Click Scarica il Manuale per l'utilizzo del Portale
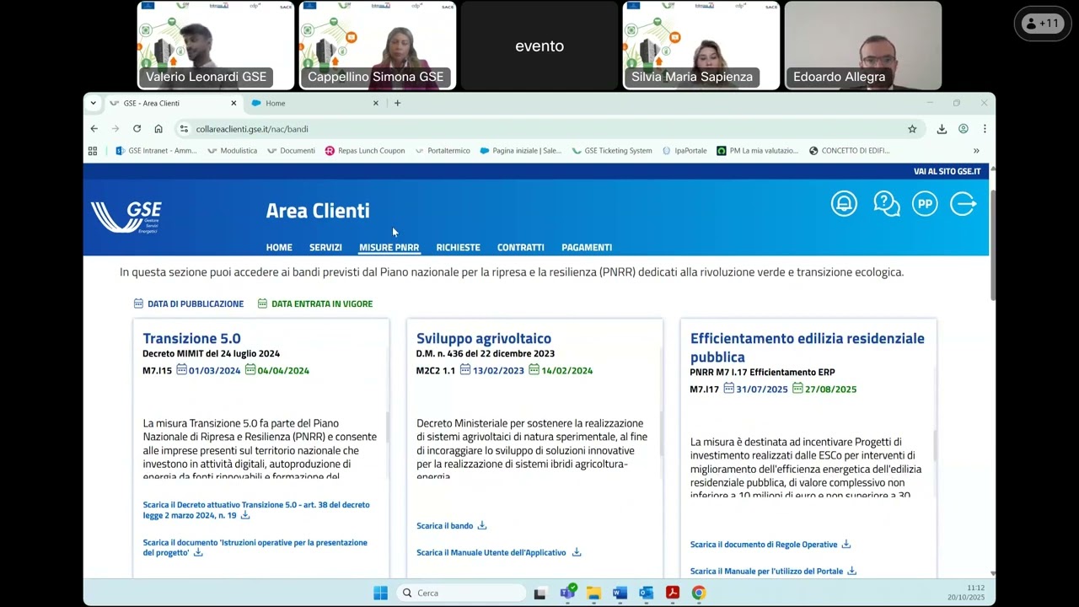The height and width of the screenshot is (607, 1079). [x=766, y=571]
